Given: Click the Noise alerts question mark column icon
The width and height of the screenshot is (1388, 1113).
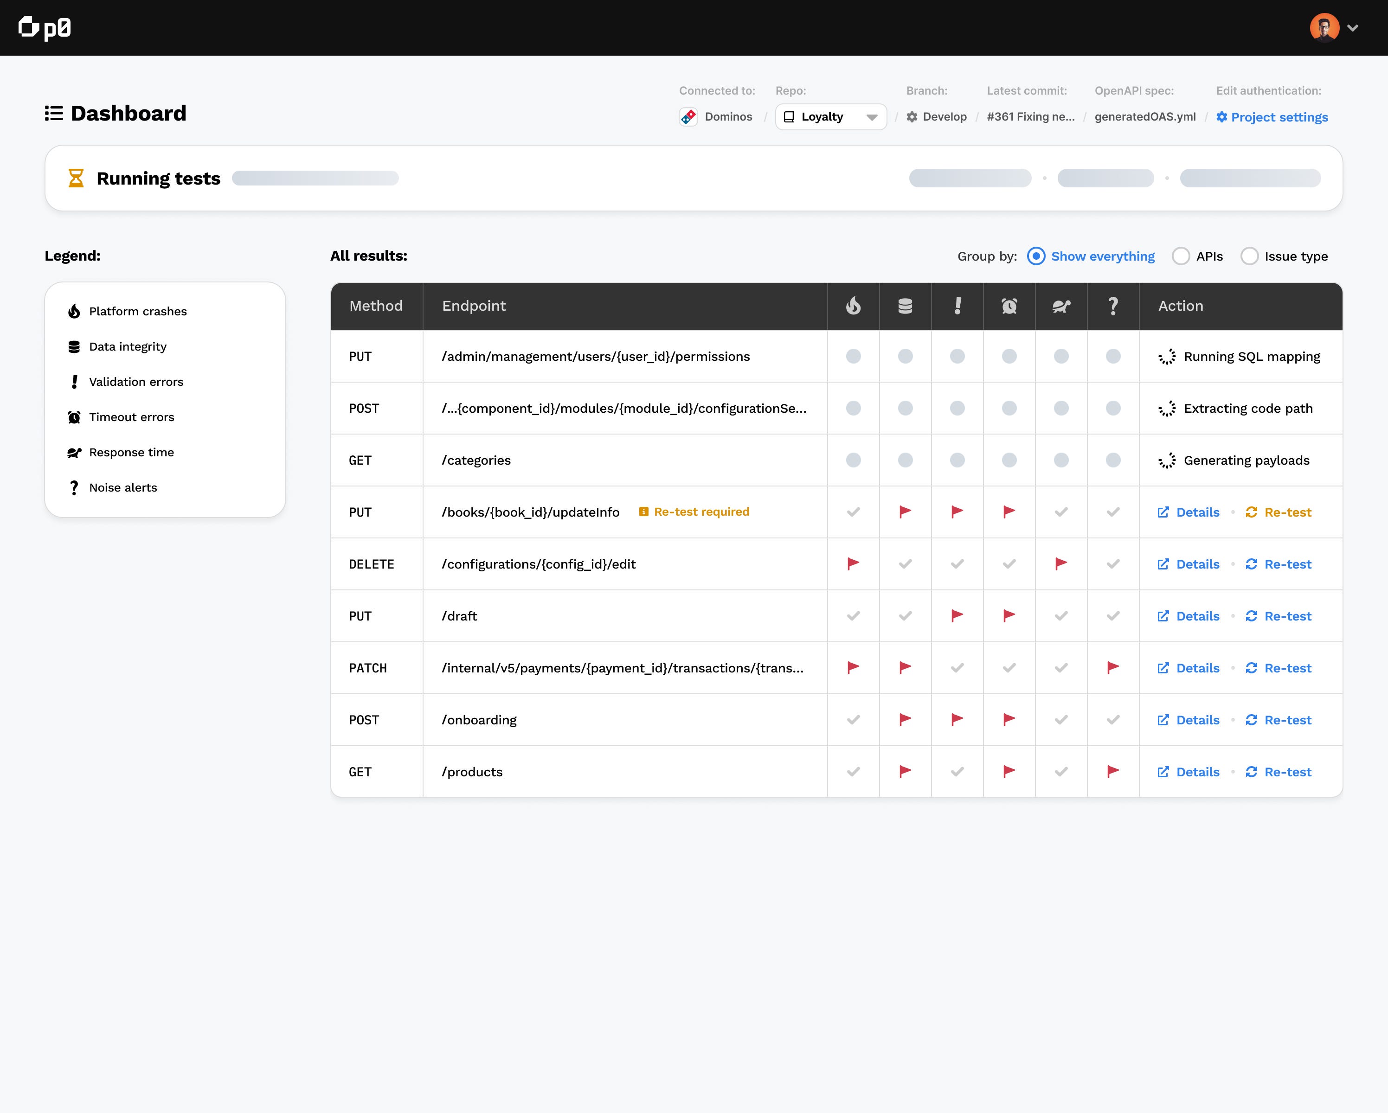Looking at the screenshot, I should 1113,306.
